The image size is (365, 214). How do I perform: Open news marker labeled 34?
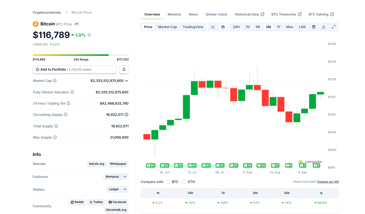pyautogui.click(x=261, y=165)
